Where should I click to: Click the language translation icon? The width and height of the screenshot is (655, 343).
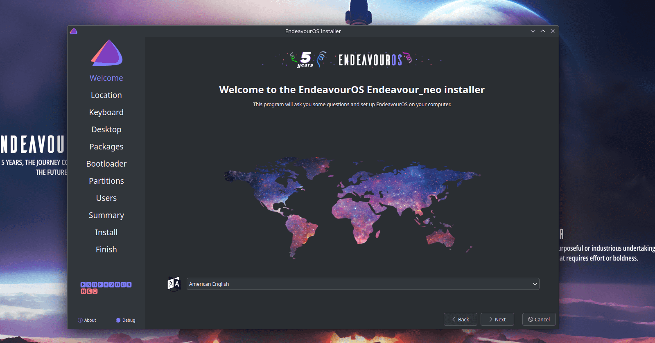174,284
